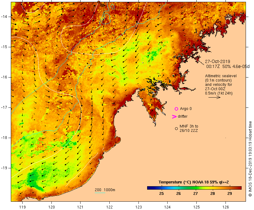The height and width of the screenshot is (210, 254).
Task: Click the longitude axis label 119
Action: point(22,207)
